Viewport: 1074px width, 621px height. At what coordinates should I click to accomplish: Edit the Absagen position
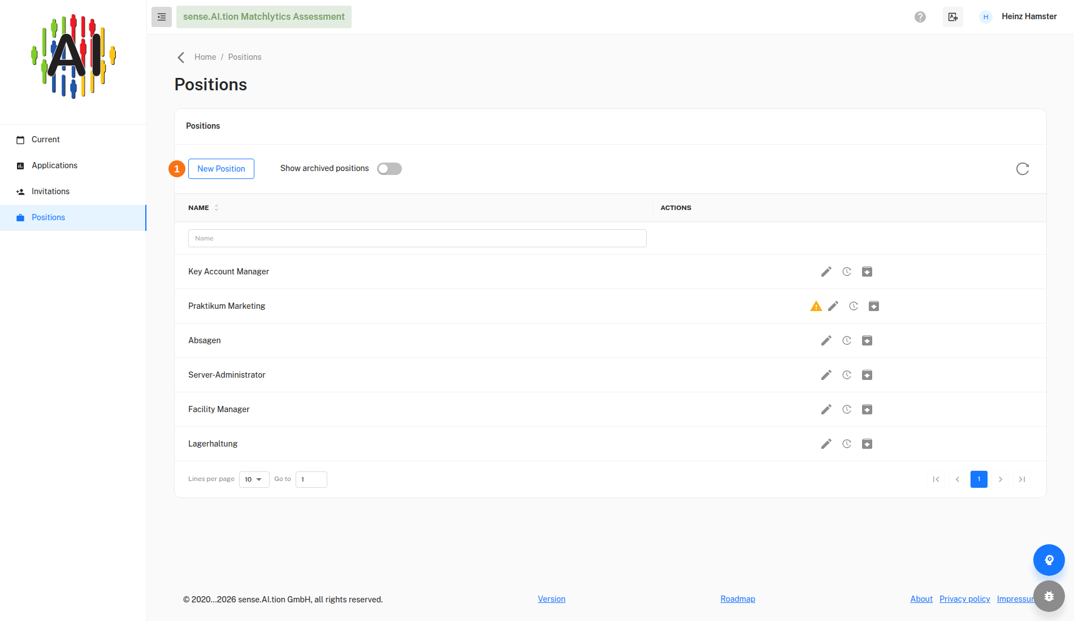coord(826,340)
